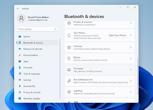
Task: Click the phone icon for Your Phone
Action: (x=69, y=35)
